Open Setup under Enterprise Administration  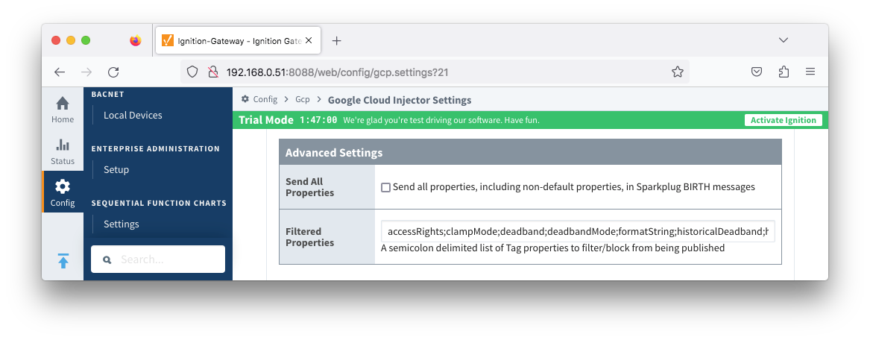pos(116,170)
